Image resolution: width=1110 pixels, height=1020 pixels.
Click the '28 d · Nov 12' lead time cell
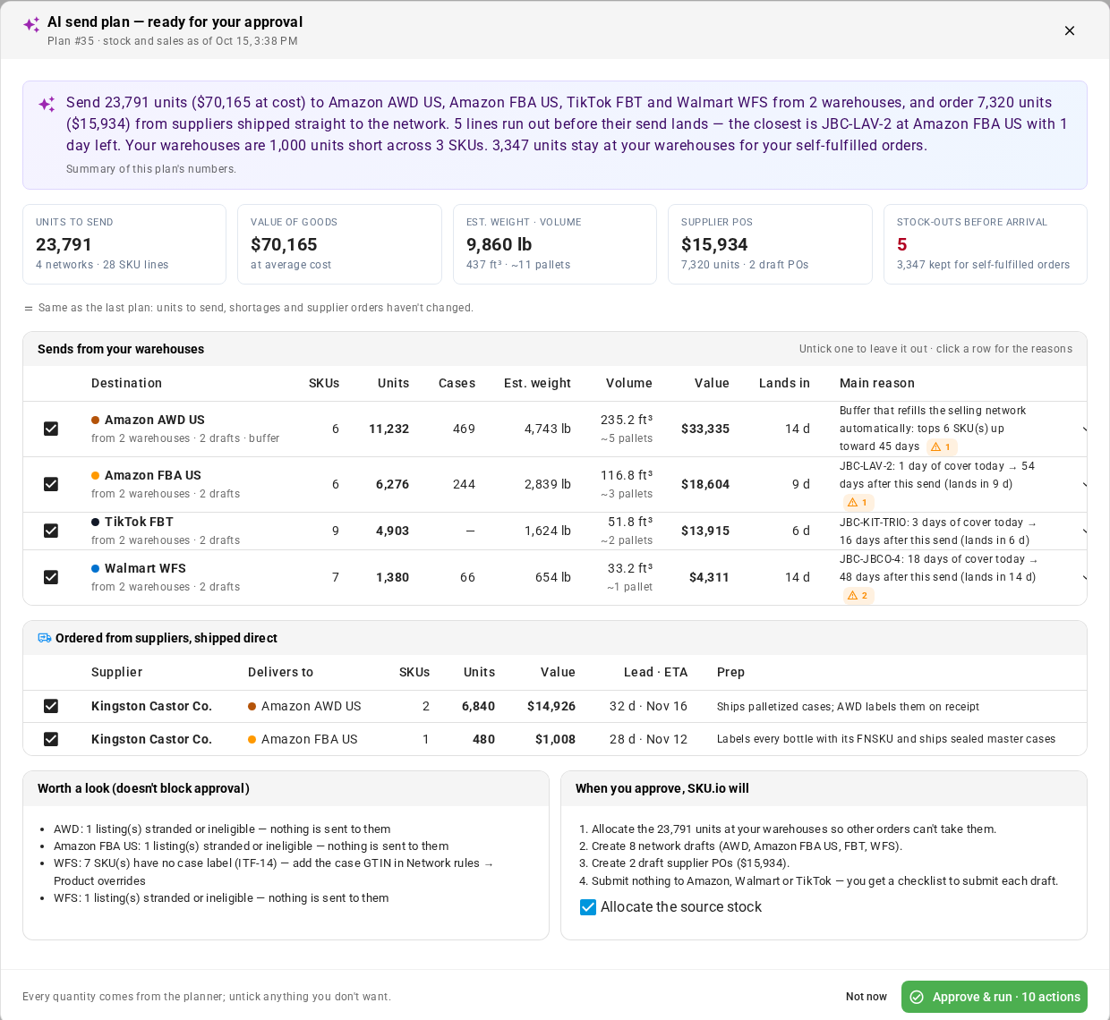(648, 739)
